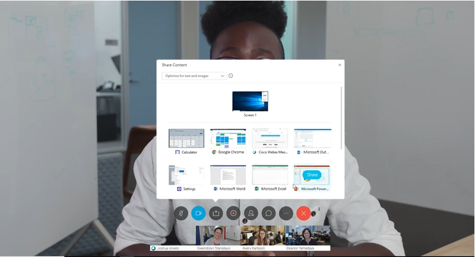The image size is (475, 257).
Task: Click the Google Chrome app icon
Action: click(214, 153)
